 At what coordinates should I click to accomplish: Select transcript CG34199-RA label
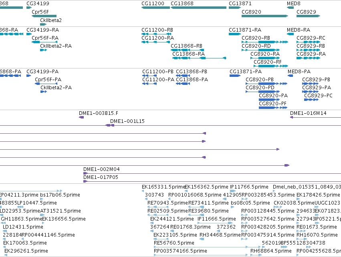[x=43, y=30]
